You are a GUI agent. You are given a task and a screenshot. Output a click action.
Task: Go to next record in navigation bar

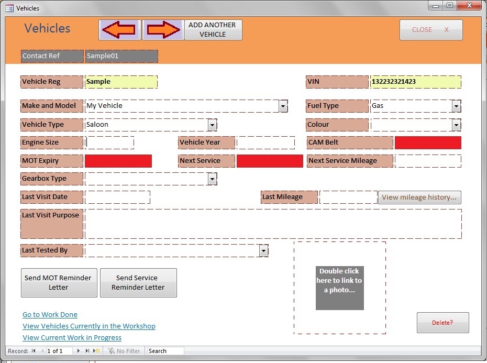(x=78, y=351)
